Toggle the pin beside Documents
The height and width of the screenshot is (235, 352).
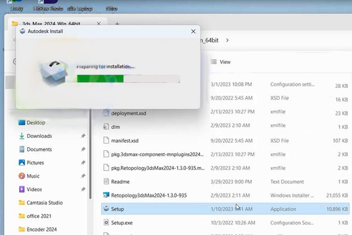[83, 149]
